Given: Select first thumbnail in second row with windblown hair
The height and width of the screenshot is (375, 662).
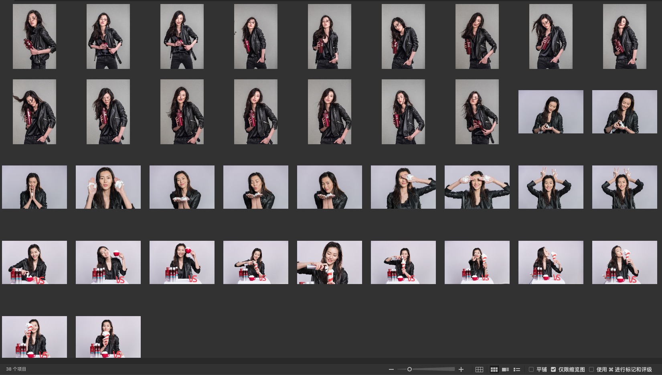Looking at the screenshot, I should (x=34, y=112).
